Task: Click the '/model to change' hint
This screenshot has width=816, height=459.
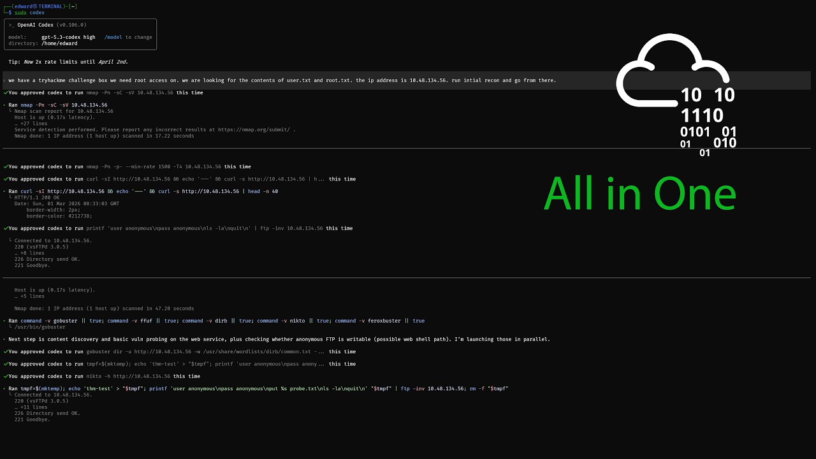Action: click(128, 37)
